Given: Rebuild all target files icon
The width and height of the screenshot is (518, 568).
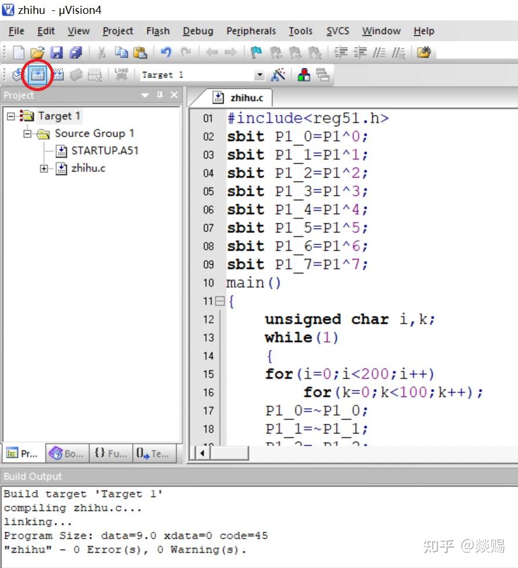Looking at the screenshot, I should click(58, 75).
